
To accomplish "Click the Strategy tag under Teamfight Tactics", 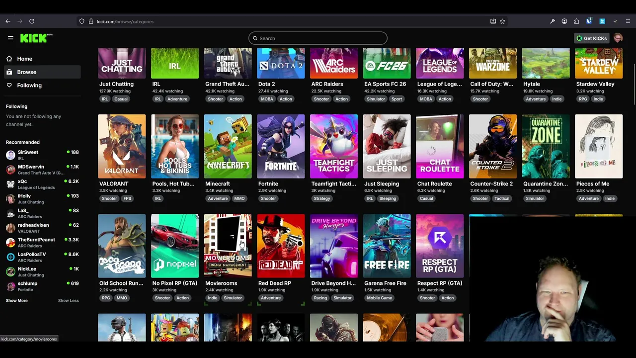I will pos(322,198).
